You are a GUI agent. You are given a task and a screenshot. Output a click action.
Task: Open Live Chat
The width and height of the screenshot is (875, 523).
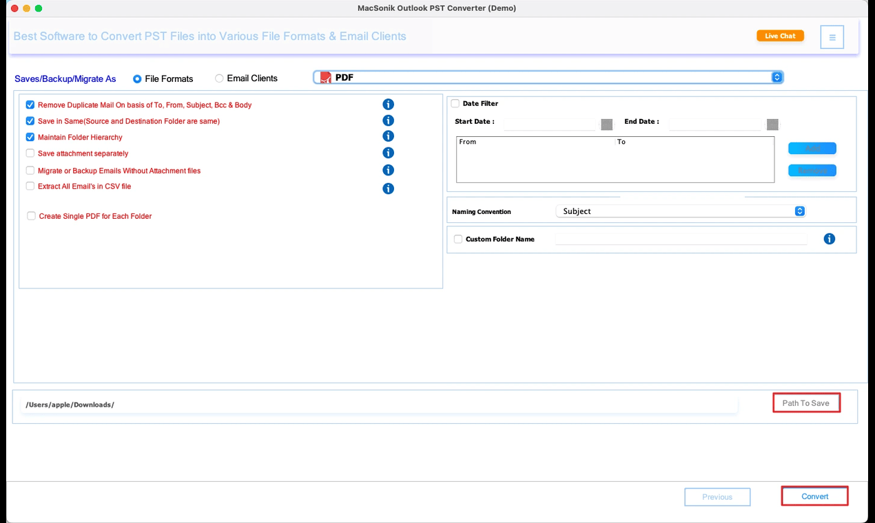tap(780, 35)
